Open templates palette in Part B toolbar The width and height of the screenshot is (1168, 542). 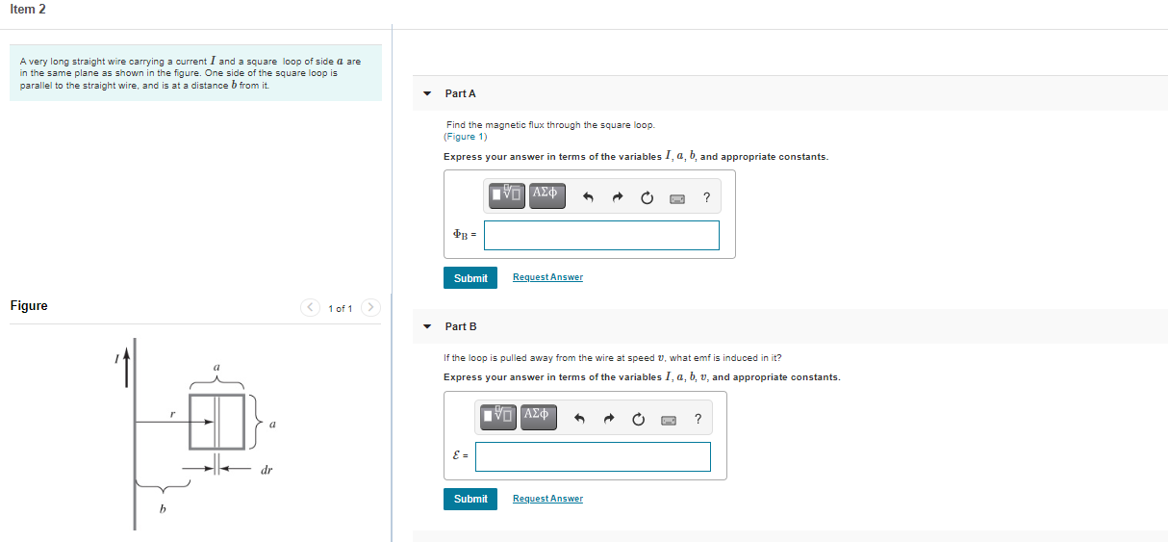coord(497,415)
